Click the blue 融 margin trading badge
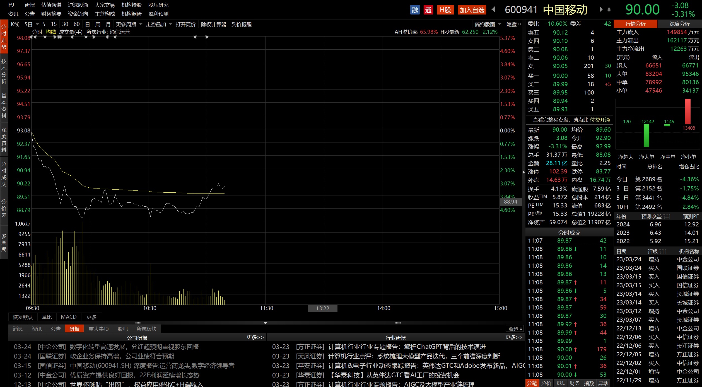Image resolution: width=702 pixels, height=387 pixels. 415,10
